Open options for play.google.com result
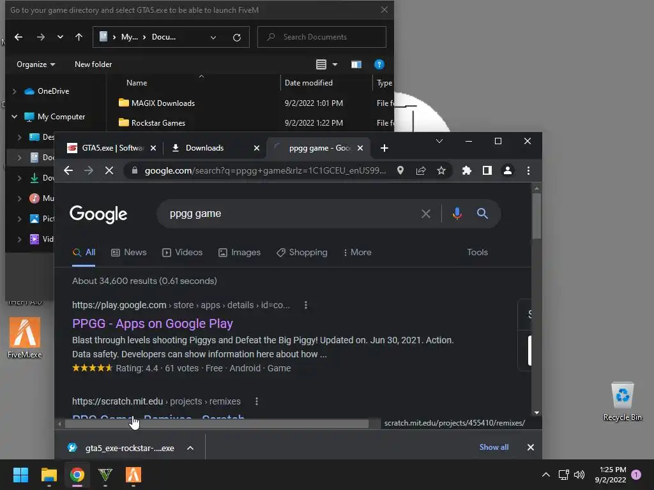 (306, 305)
